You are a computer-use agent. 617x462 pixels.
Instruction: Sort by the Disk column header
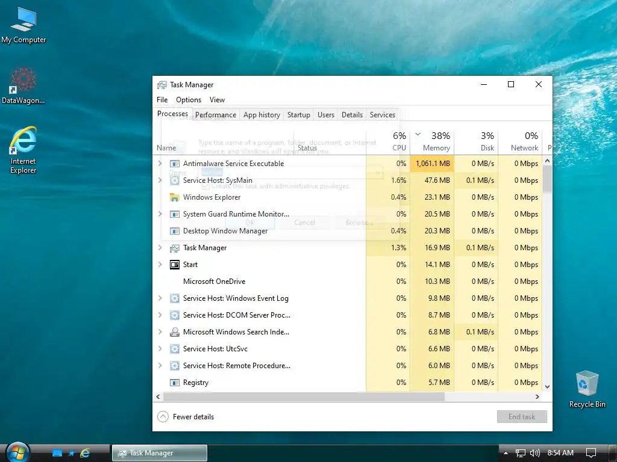[x=476, y=142]
